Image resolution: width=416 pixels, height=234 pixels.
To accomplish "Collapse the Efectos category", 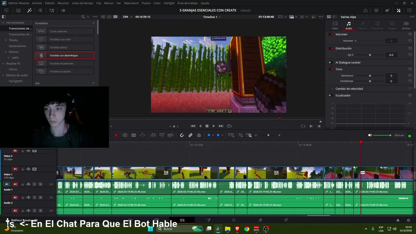I will [x=6, y=52].
